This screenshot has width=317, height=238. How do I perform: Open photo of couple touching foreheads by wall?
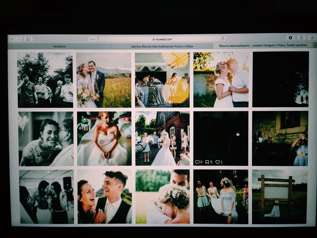pyautogui.click(x=221, y=80)
